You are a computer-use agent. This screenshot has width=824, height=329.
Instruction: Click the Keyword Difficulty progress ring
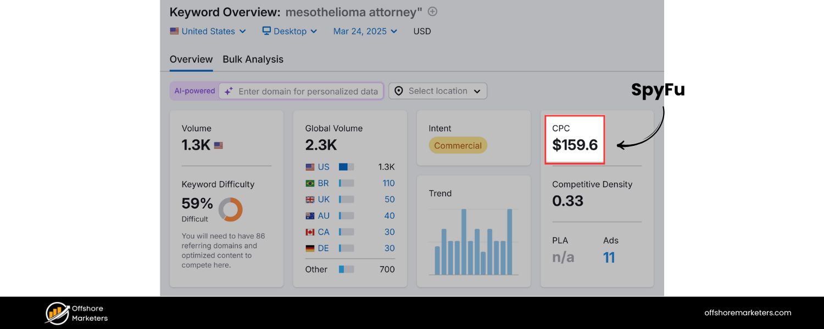(x=231, y=209)
